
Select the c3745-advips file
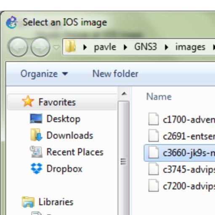pos(188,170)
